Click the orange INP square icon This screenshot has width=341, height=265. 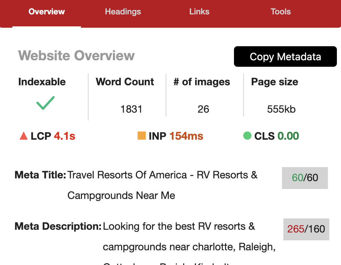tap(142, 136)
